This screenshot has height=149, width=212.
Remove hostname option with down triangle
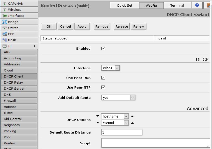click(x=98, y=116)
